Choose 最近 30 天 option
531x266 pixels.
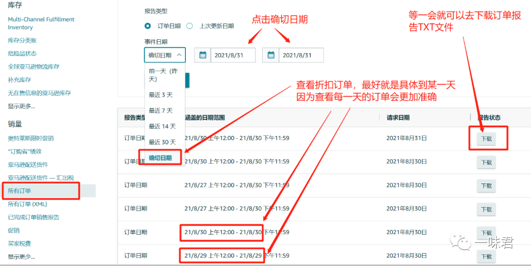tap(165, 142)
